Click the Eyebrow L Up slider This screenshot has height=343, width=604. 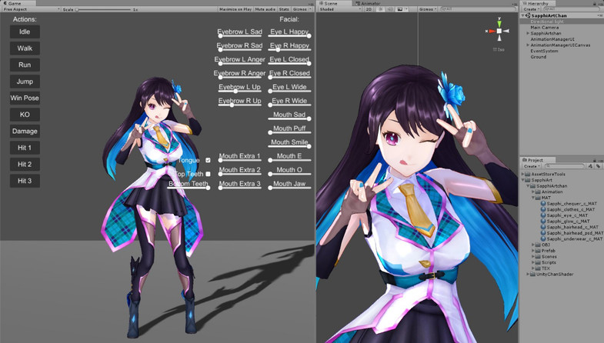point(239,92)
